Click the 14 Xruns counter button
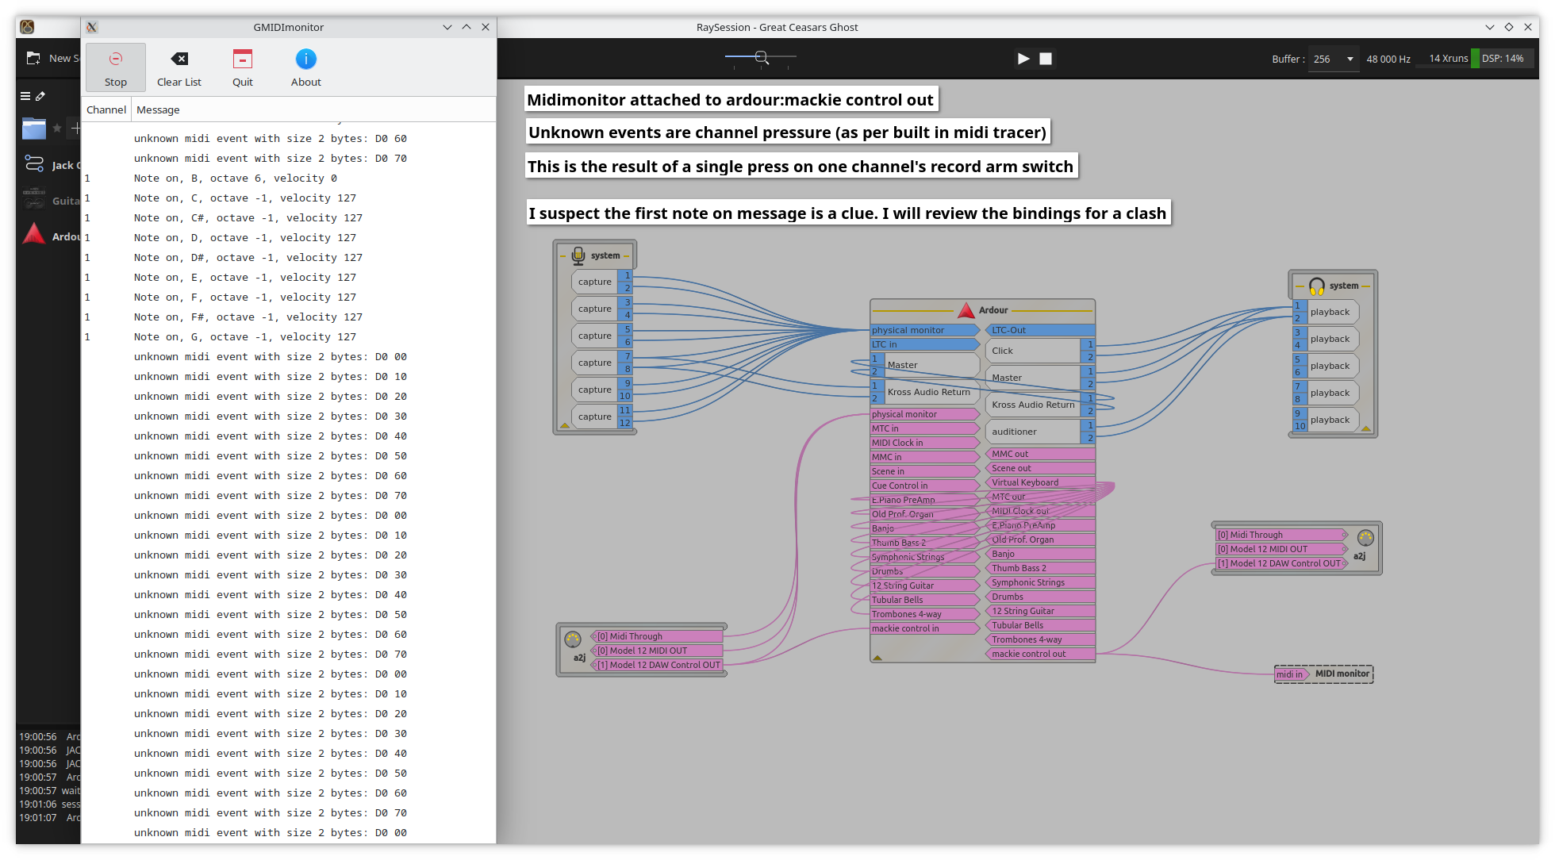The width and height of the screenshot is (1555, 860). 1447,59
